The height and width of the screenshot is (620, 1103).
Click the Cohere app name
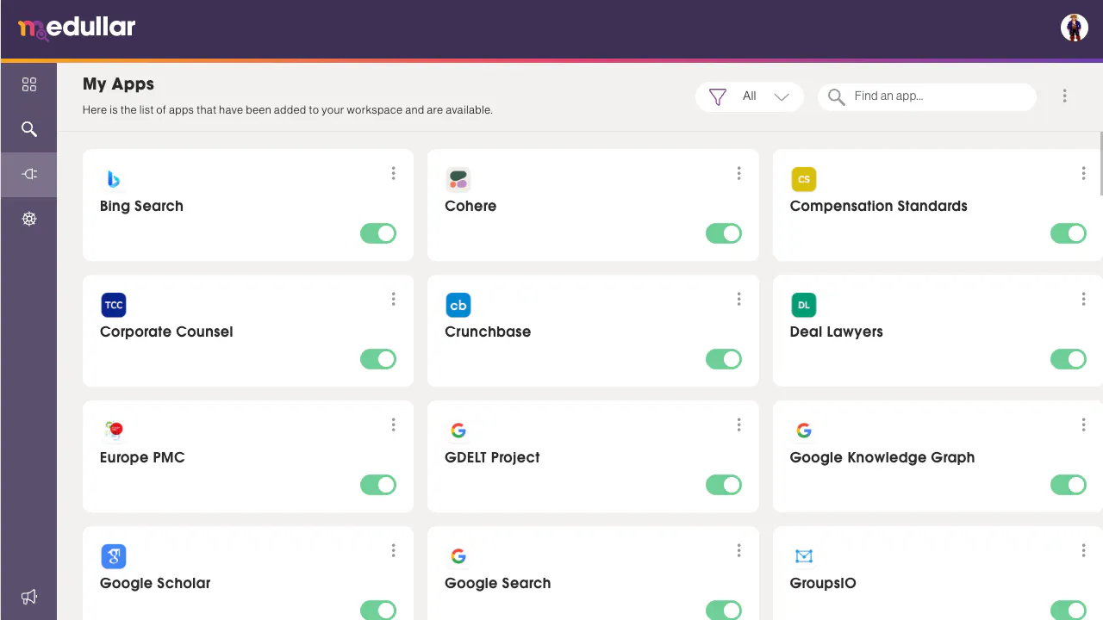pyautogui.click(x=470, y=206)
